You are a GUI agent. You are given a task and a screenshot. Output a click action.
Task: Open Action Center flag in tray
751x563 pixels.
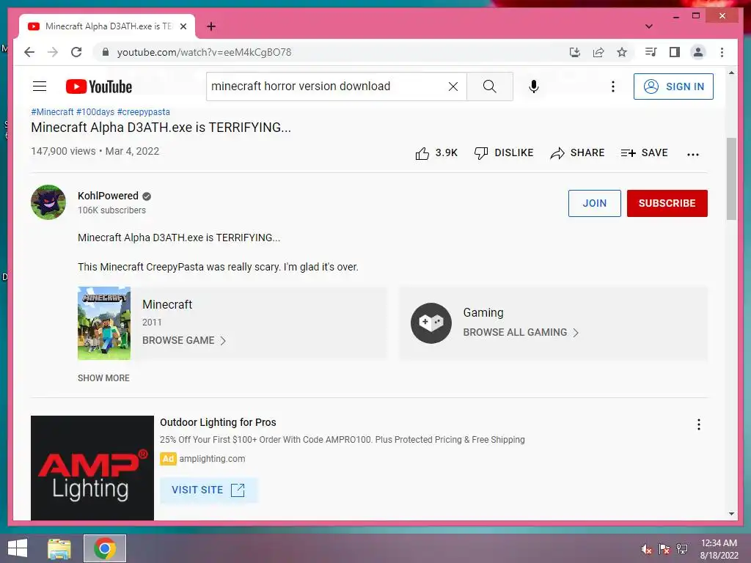tap(664, 549)
